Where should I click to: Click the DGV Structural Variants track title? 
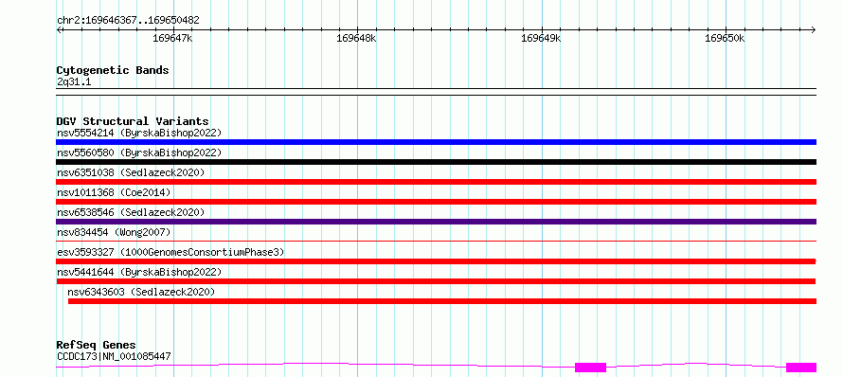(x=133, y=121)
